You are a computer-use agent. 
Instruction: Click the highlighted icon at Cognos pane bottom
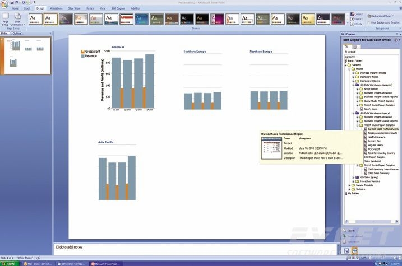click(x=354, y=251)
